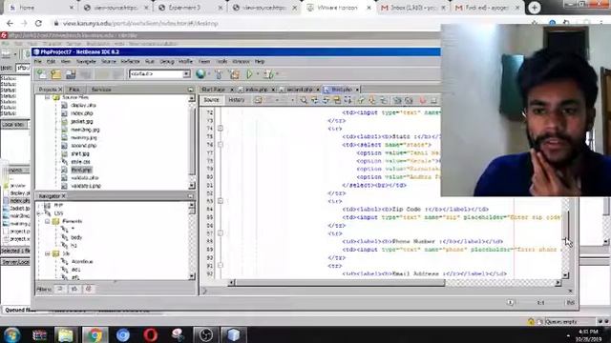Image resolution: width=611 pixels, height=343 pixels.
Task: Switch to the second.php editor tab
Action: tap(300, 90)
